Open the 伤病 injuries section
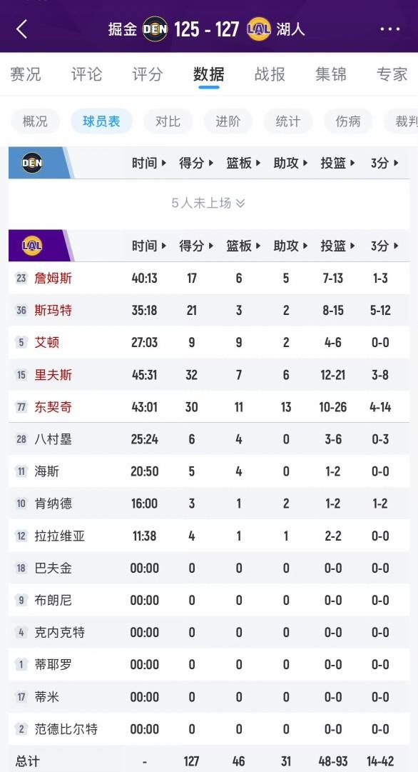This screenshot has height=772, width=418. 347,121
